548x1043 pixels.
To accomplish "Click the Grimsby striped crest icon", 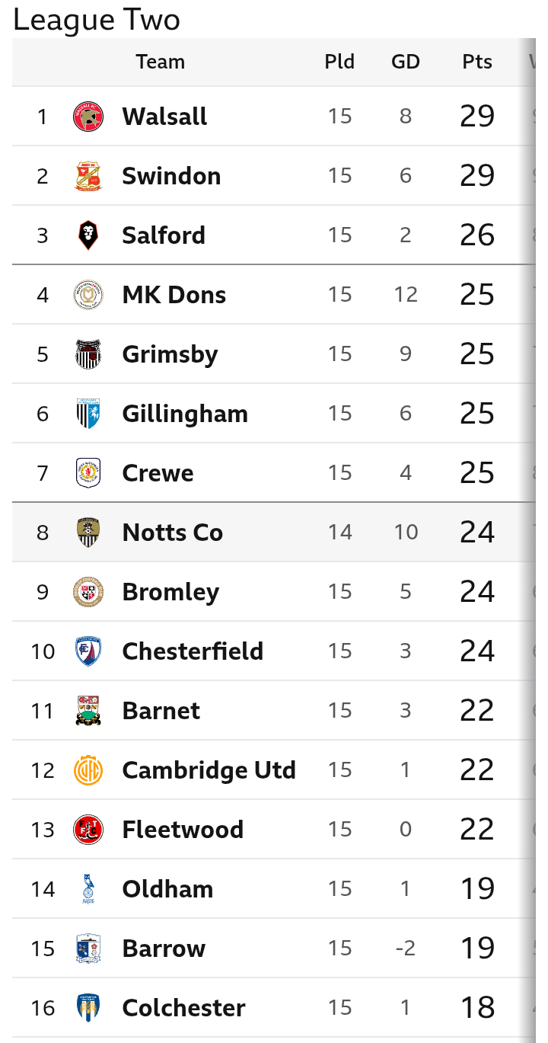I will pyautogui.click(x=88, y=354).
